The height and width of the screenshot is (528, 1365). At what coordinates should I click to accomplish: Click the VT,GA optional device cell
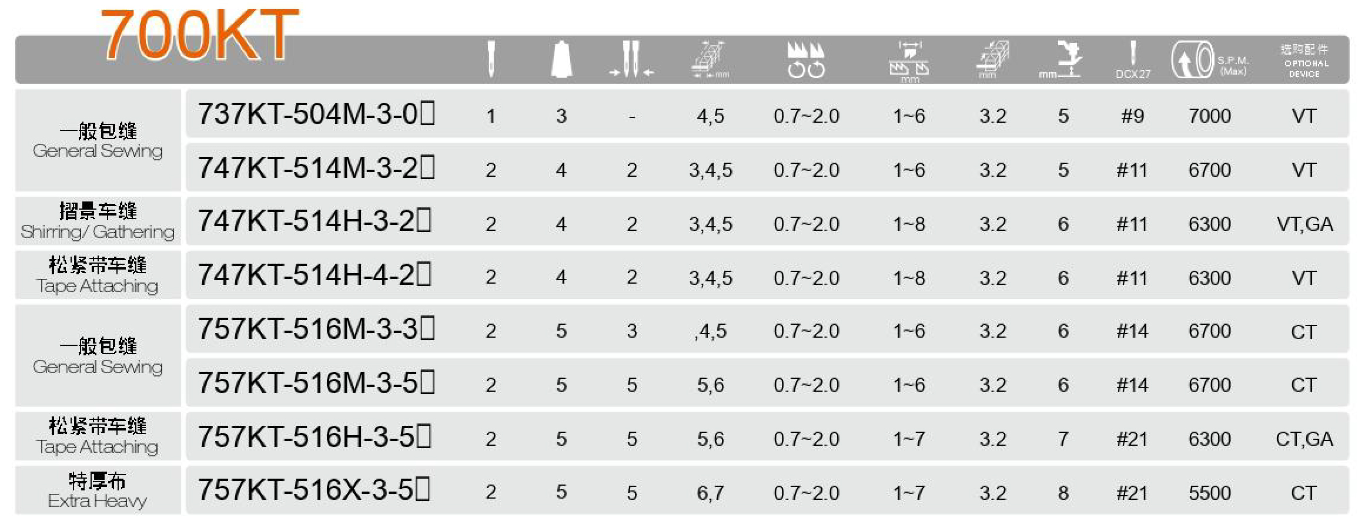pyautogui.click(x=1304, y=224)
